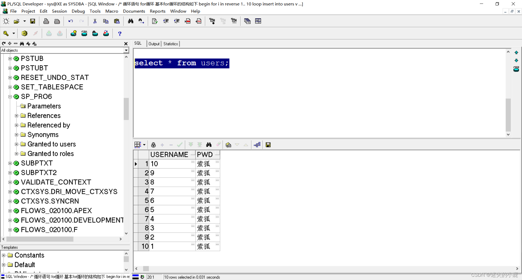Click the Print Setup icon beside Print
Viewport: 522px width, 280px height.
[57, 21]
